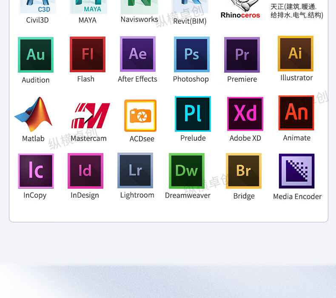This screenshot has height=298, width=336.
Task: Select the 'Media Encoder' label text
Action: pos(297,197)
